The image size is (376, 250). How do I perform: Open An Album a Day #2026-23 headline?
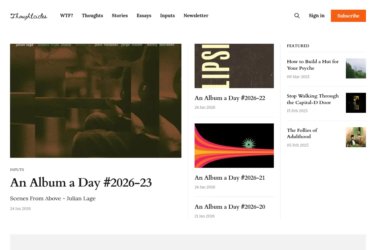coord(81,182)
